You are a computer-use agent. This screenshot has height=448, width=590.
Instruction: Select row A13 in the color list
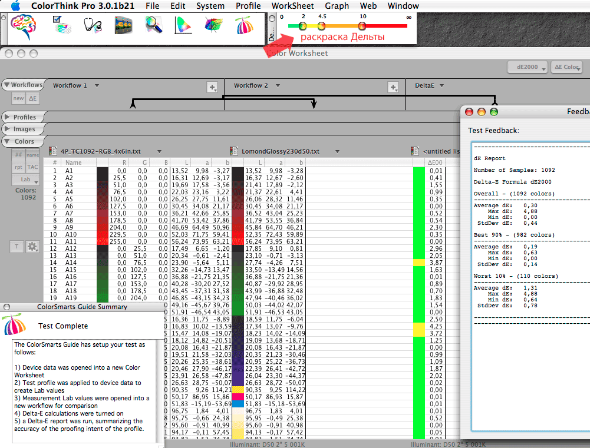(175, 255)
